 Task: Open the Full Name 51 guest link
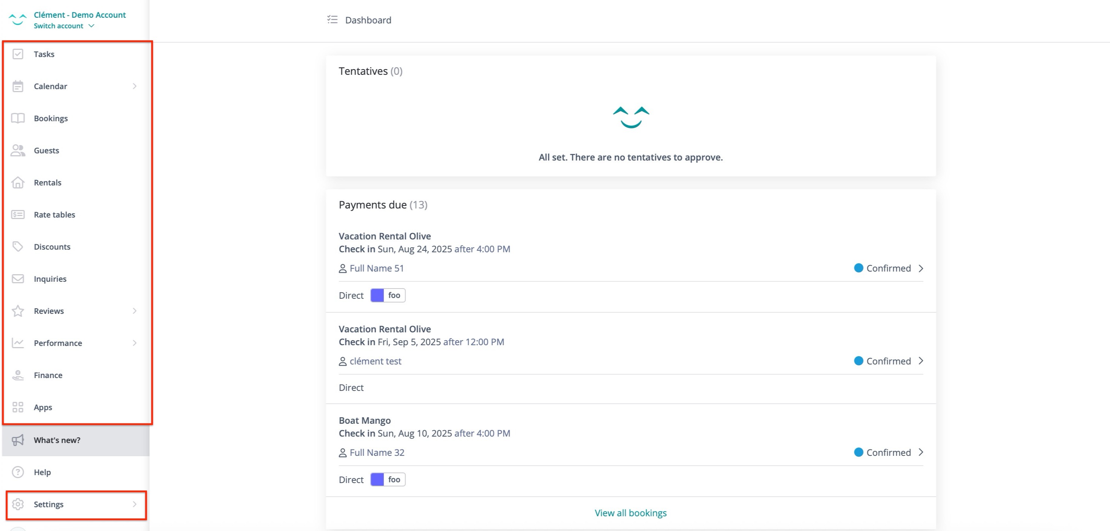(376, 268)
